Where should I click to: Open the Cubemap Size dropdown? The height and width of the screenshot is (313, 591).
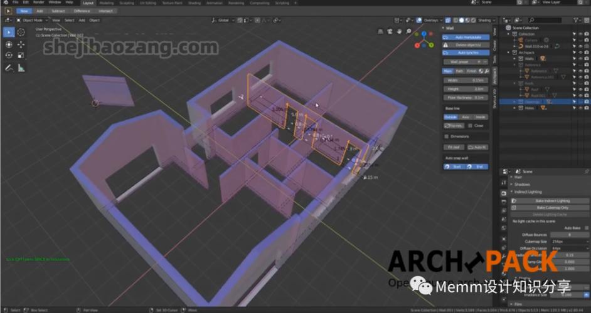pyautogui.click(x=570, y=242)
